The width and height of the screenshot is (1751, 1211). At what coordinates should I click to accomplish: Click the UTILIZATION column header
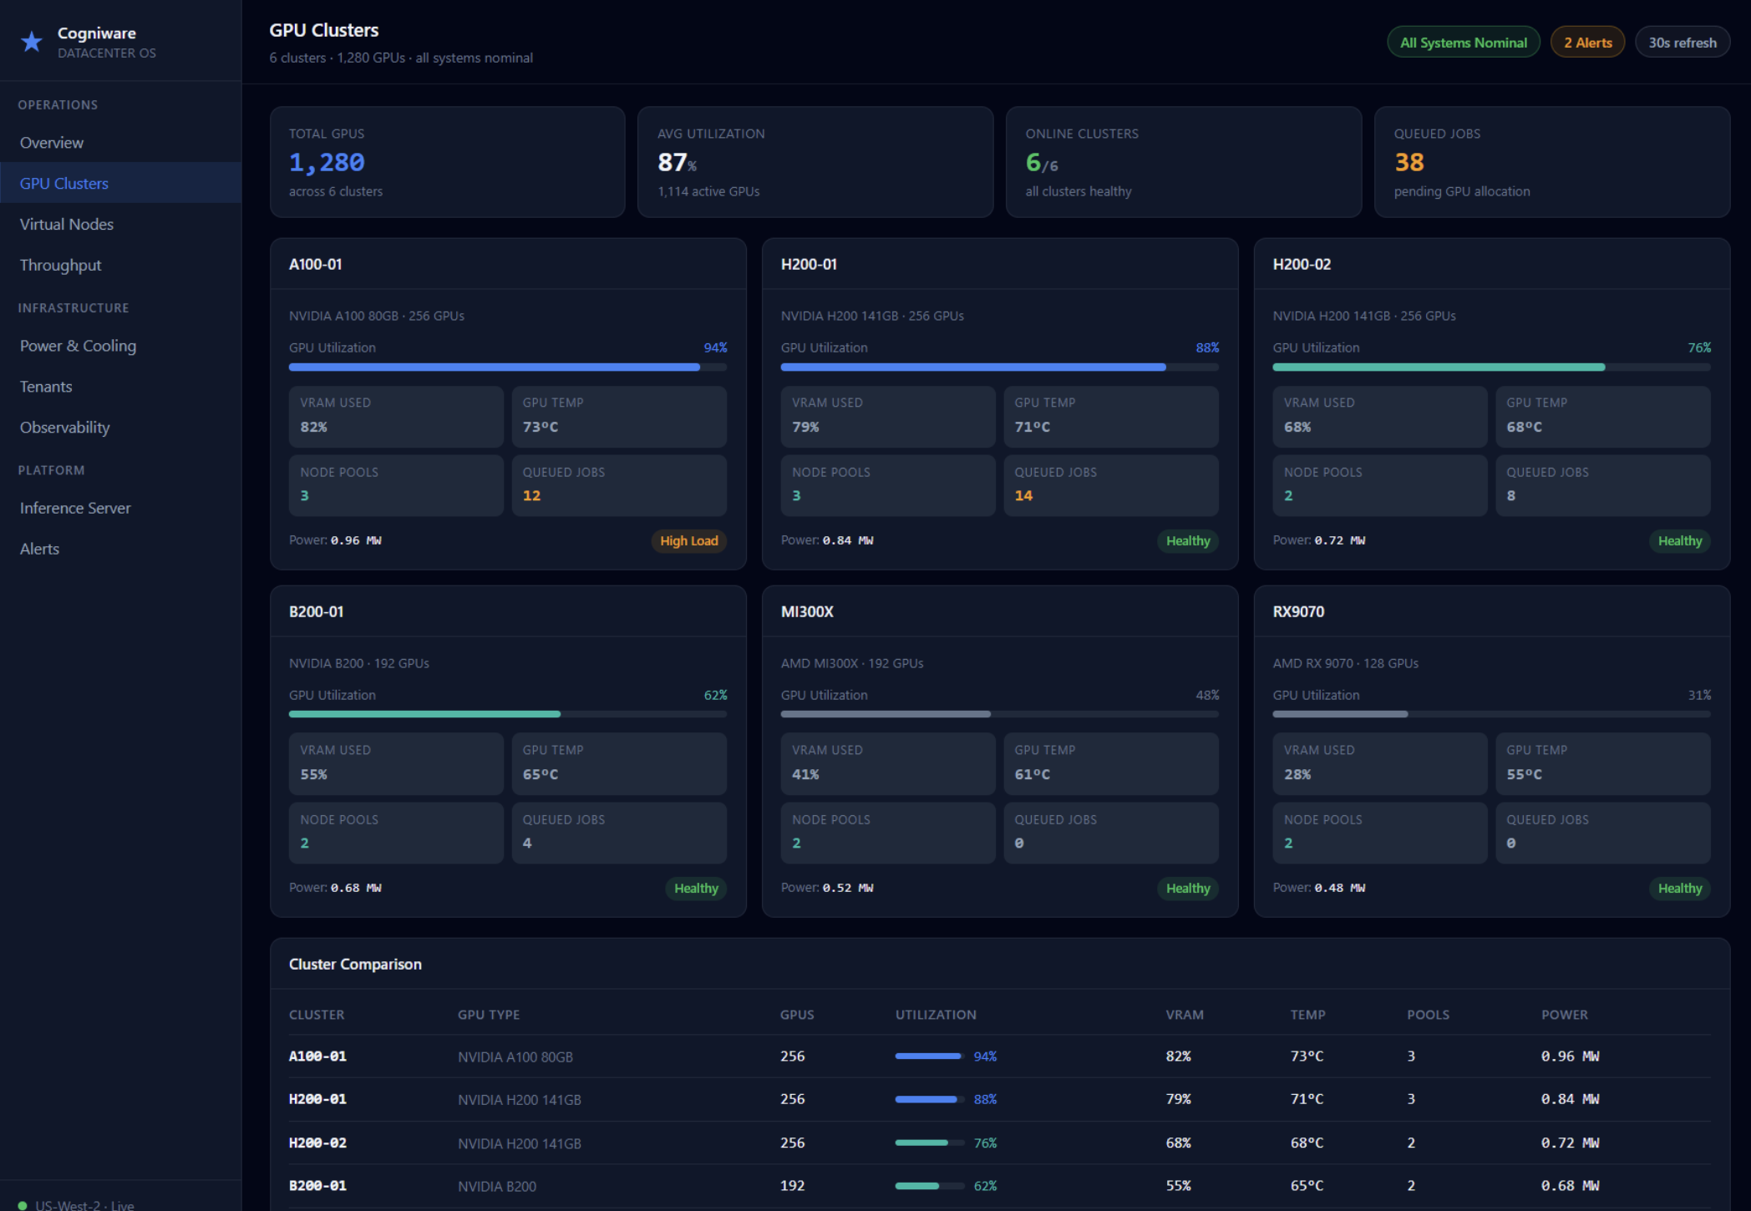coord(936,1015)
